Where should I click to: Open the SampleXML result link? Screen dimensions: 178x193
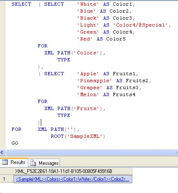pyautogui.click(x=73, y=179)
